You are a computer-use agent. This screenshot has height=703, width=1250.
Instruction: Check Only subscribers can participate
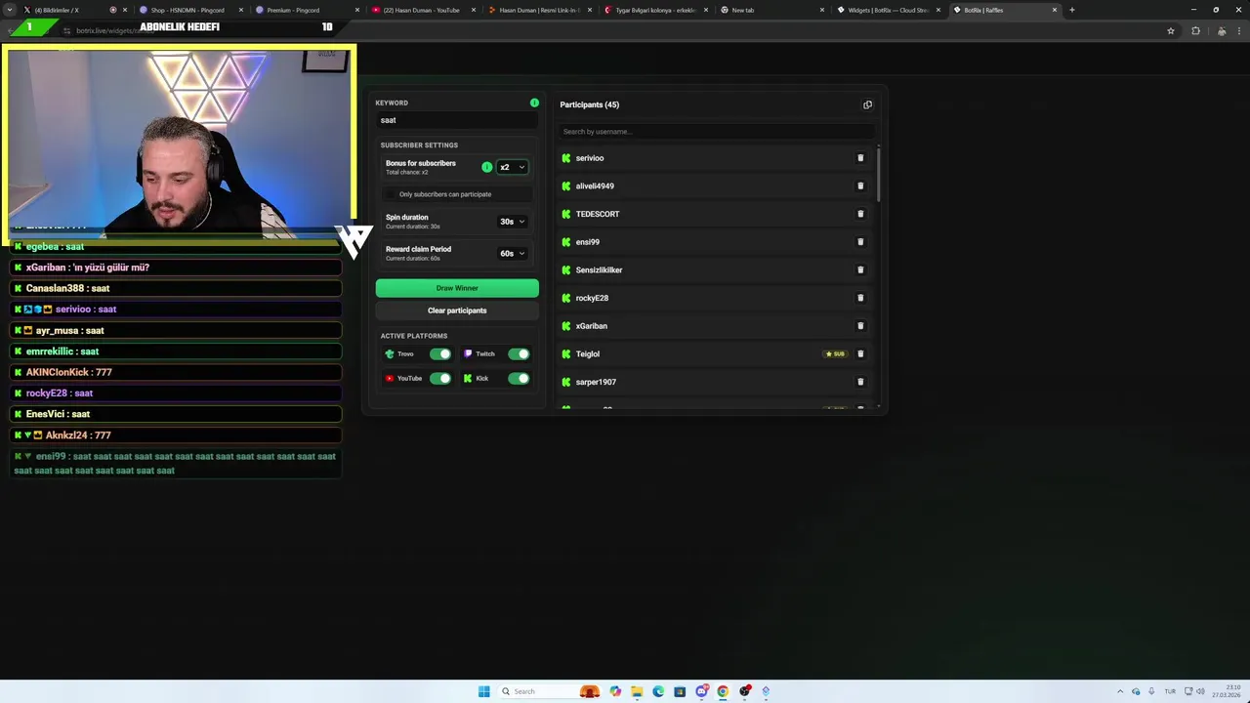[x=391, y=194]
